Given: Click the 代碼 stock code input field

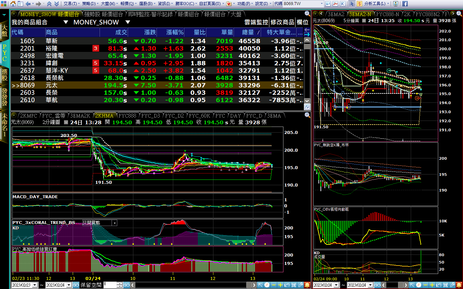Looking at the screenshot, I should click(x=303, y=4).
